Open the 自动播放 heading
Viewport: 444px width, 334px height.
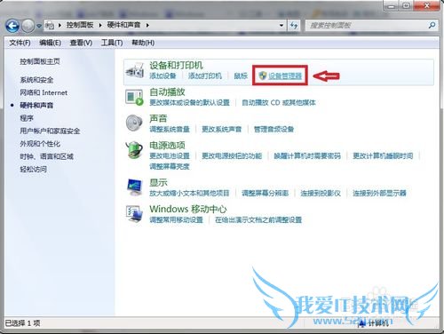tap(167, 92)
